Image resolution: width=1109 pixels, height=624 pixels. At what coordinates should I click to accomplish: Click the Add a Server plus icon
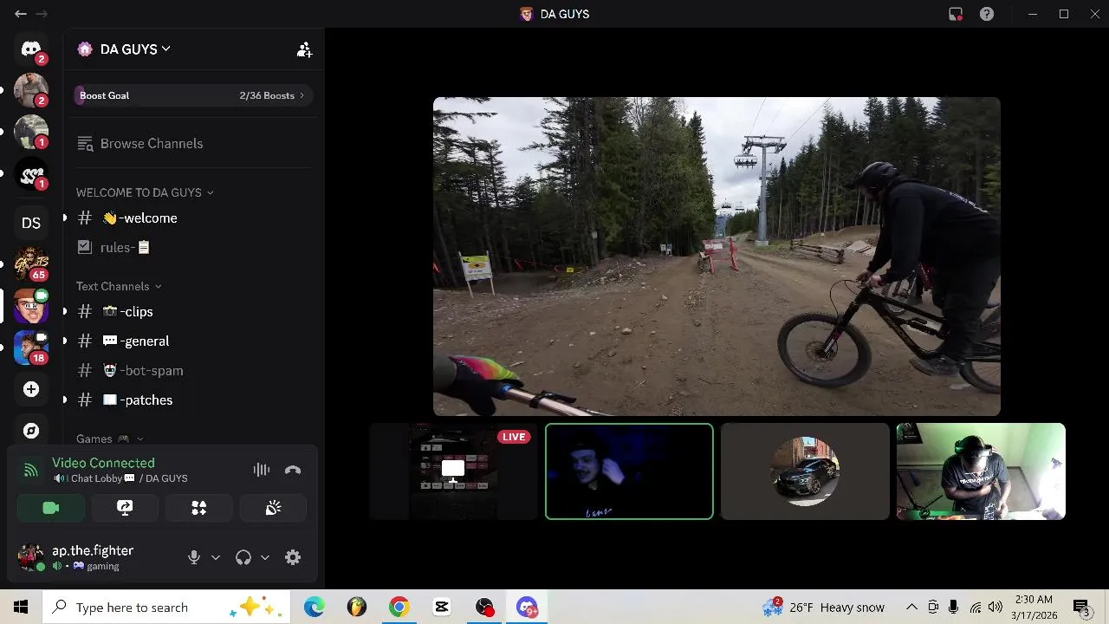pos(31,389)
